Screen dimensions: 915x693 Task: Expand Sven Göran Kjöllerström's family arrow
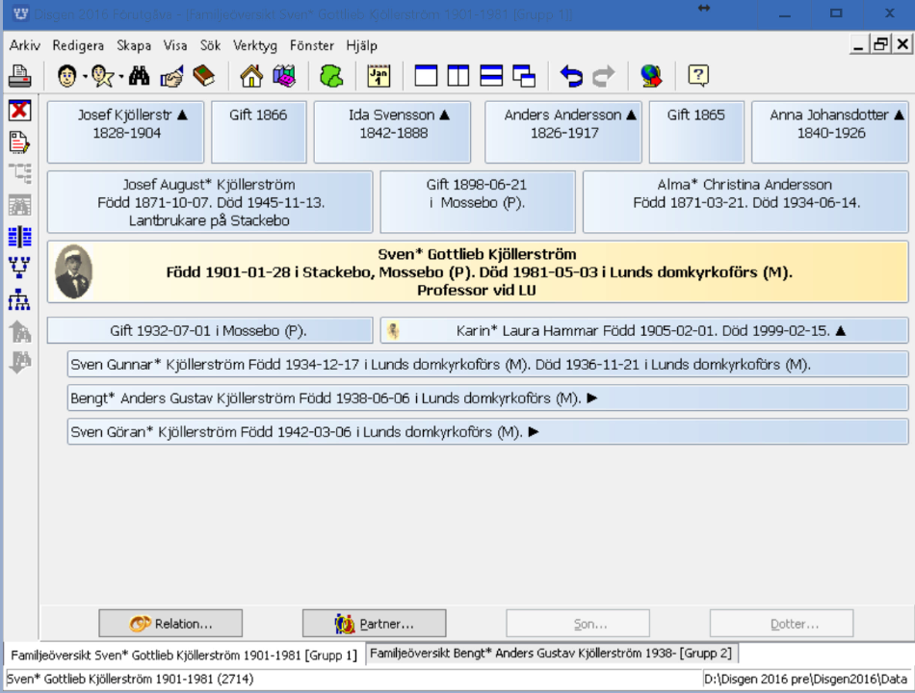click(x=534, y=432)
